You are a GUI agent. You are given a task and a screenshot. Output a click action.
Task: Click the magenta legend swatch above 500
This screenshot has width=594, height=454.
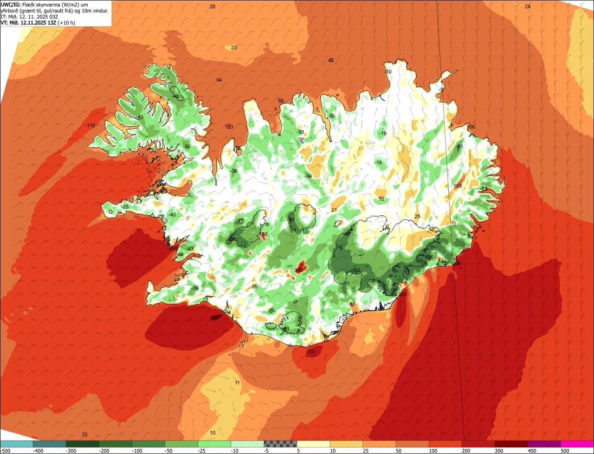577,444
